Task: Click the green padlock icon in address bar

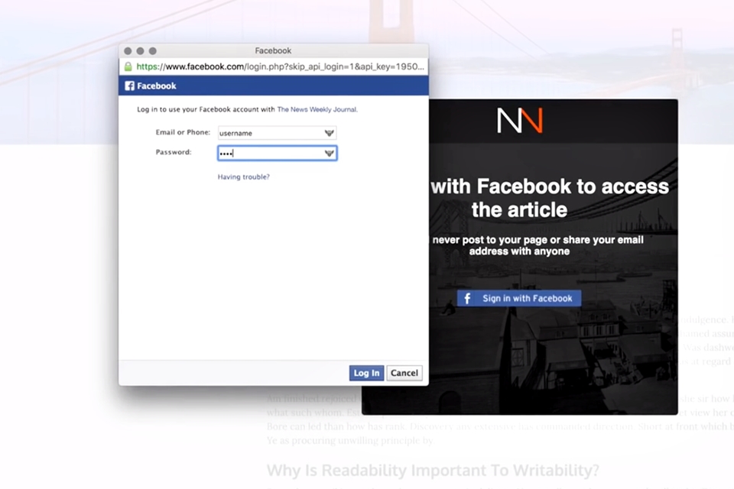Action: (128, 67)
